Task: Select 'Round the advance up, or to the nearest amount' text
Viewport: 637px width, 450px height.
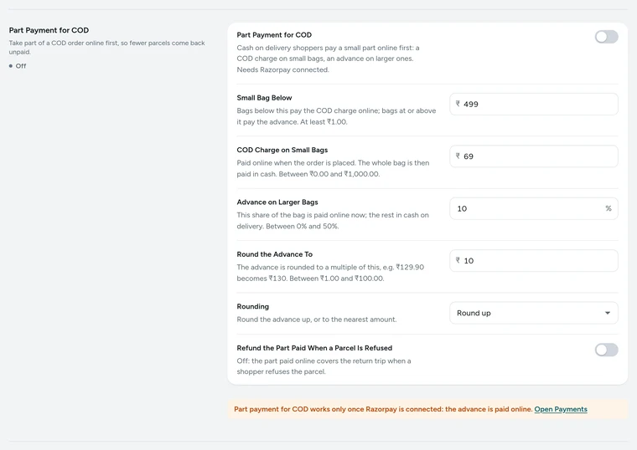Action: pos(317,320)
